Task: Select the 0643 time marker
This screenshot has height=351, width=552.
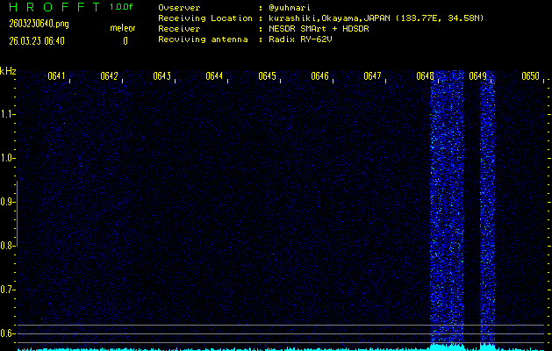Action: pos(161,76)
